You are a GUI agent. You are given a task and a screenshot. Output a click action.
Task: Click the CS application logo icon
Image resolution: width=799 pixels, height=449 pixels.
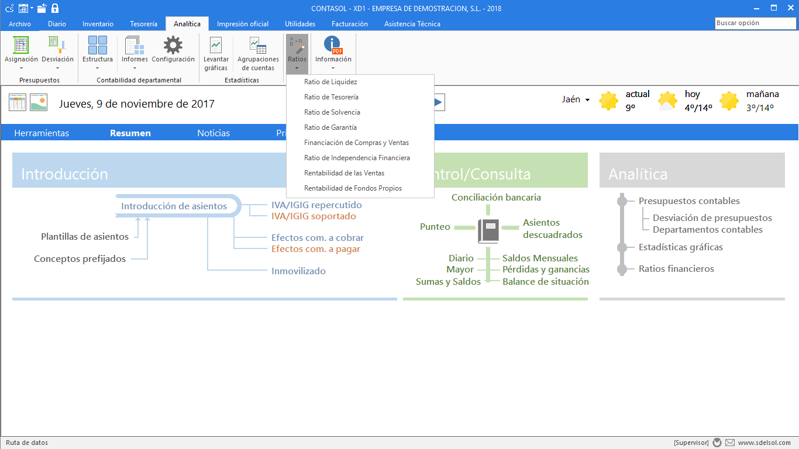(9, 9)
